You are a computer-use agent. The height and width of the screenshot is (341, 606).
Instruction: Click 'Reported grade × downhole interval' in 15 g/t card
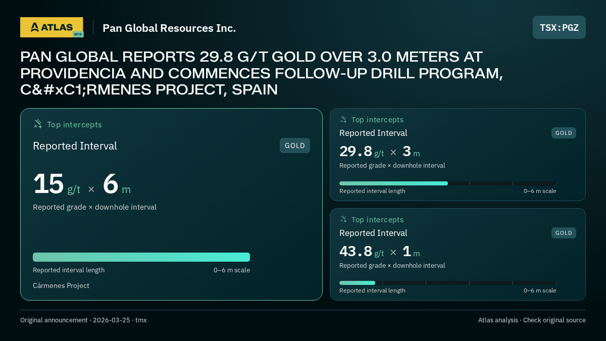(94, 207)
